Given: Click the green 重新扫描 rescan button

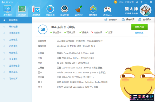Looking at the screenshot, I should tap(139, 27).
